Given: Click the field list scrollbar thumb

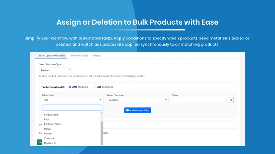Looking at the screenshot, I should click(102, 133).
